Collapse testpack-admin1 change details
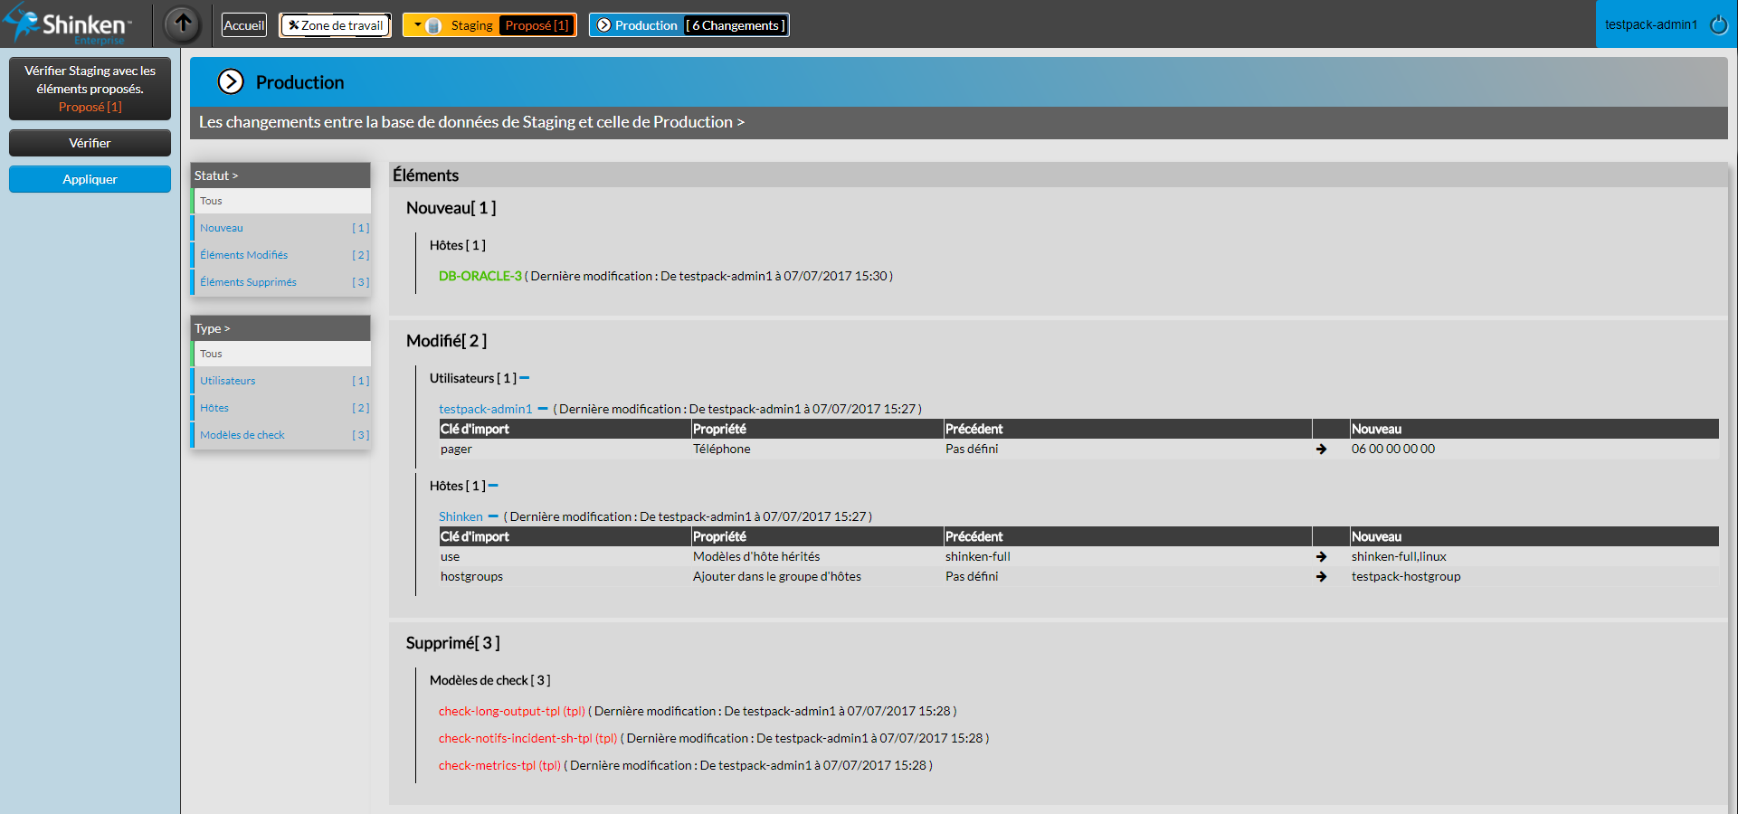 tap(543, 409)
